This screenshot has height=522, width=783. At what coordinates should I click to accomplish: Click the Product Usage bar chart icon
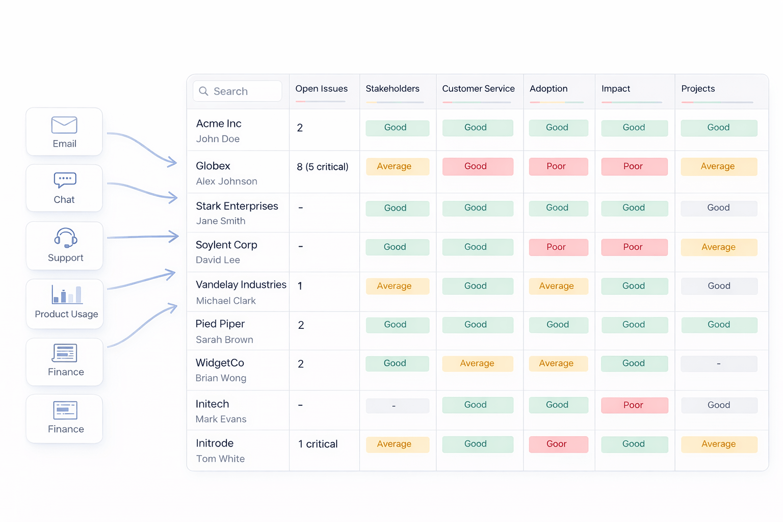tap(67, 295)
